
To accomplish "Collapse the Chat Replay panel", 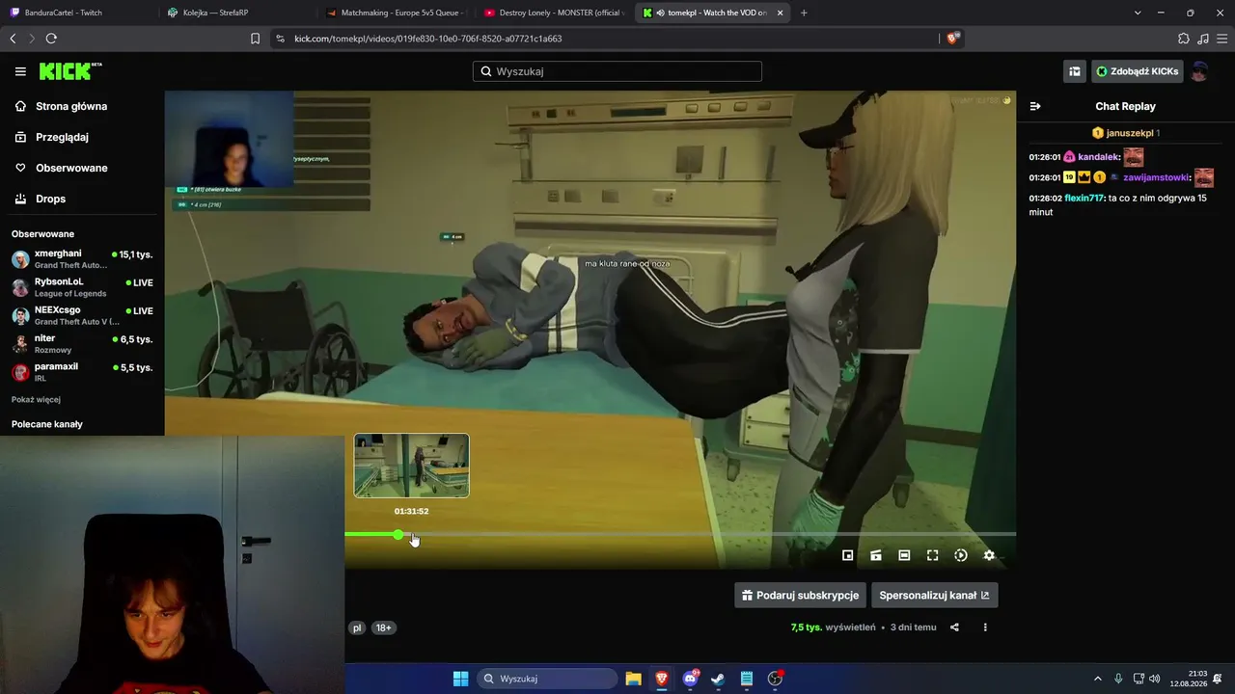I will (x=1035, y=106).
